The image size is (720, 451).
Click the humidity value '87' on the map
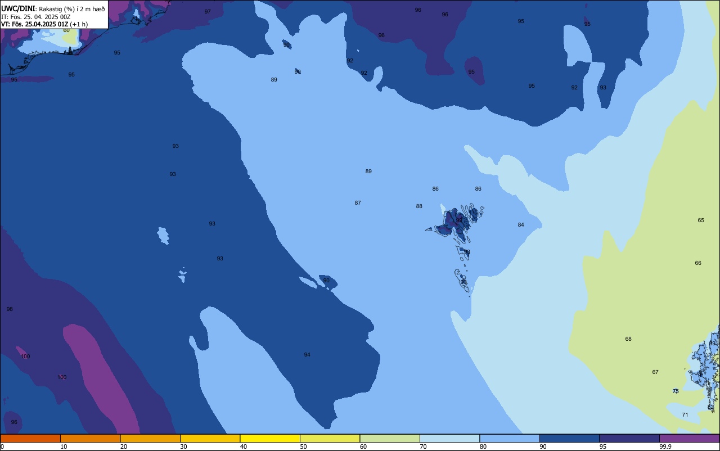tap(358, 203)
